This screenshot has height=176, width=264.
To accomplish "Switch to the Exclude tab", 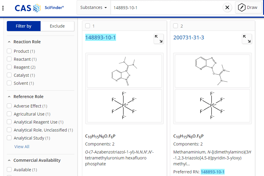I will point(57,26).
